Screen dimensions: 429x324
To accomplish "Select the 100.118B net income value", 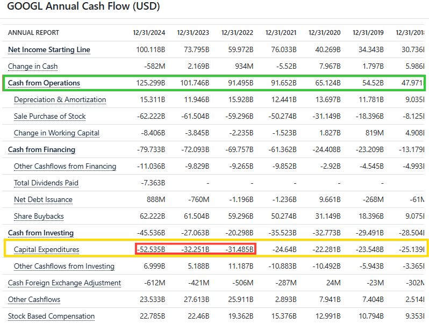I will tap(151, 50).
